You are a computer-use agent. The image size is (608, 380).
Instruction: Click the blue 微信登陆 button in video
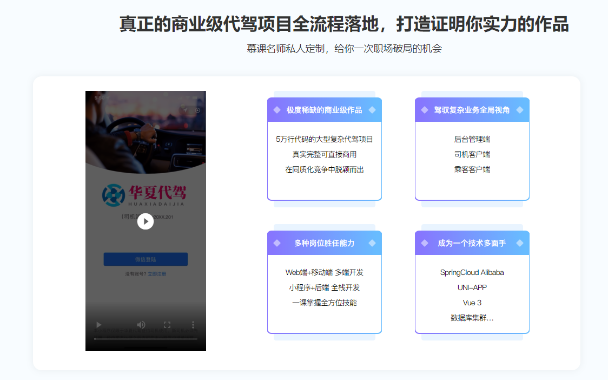146,259
